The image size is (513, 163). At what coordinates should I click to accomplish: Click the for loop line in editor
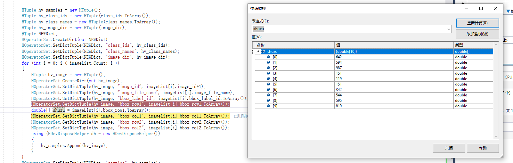point(70,63)
